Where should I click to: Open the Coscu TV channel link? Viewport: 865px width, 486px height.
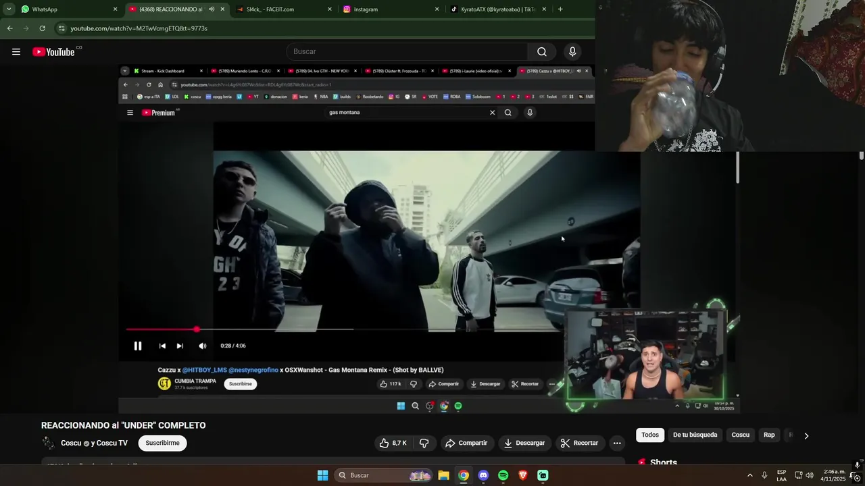pyautogui.click(x=112, y=443)
